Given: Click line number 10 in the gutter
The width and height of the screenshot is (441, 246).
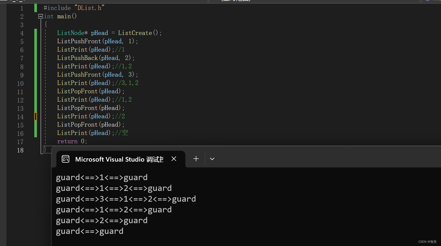Looking at the screenshot, I should [x=20, y=84].
